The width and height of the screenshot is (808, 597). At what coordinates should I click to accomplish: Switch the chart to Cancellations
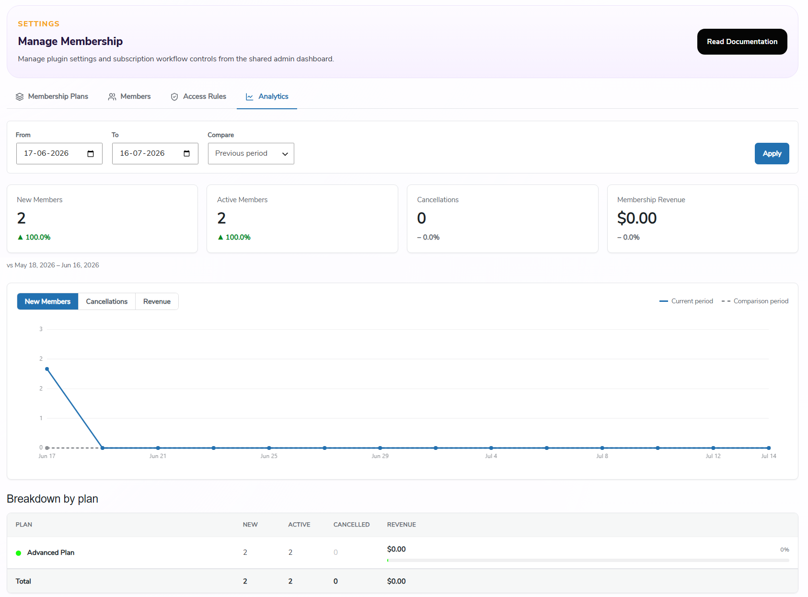[x=107, y=301]
